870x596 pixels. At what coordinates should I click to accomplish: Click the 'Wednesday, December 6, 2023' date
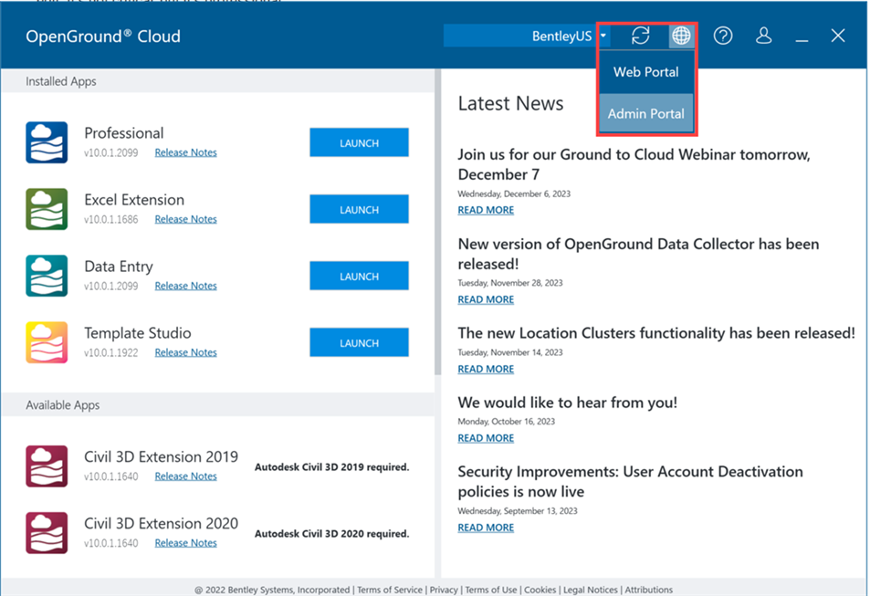[514, 193]
